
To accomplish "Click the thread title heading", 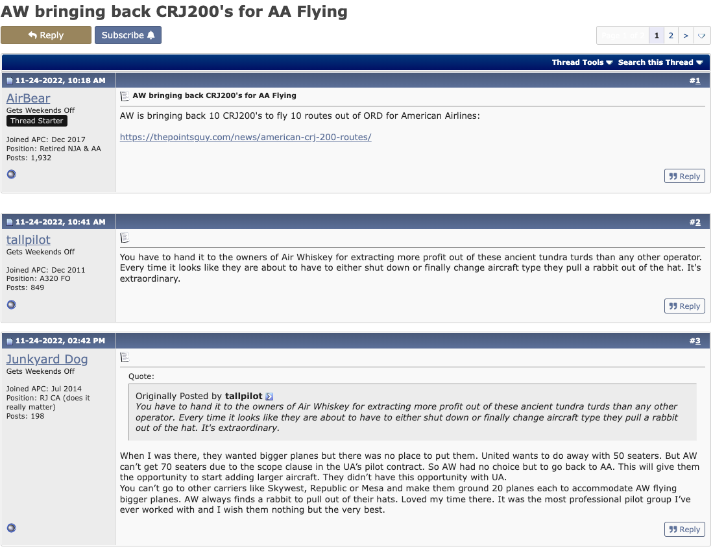I will pos(174,12).
